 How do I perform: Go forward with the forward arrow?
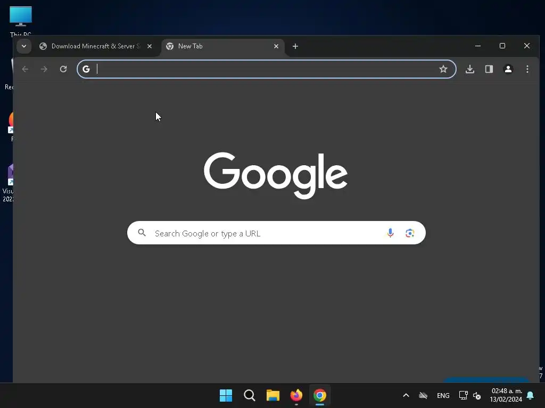(x=44, y=69)
